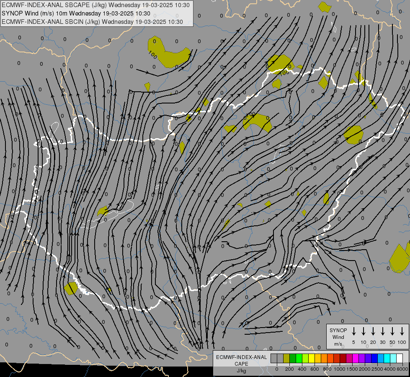Image resolution: width=410 pixels, height=377 pixels.
Task: Click the 50 label under wind arrows
Action: point(392,342)
